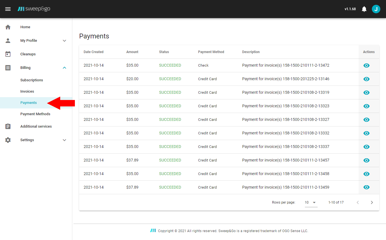Open the hamburger navigation menu

pos(8,9)
